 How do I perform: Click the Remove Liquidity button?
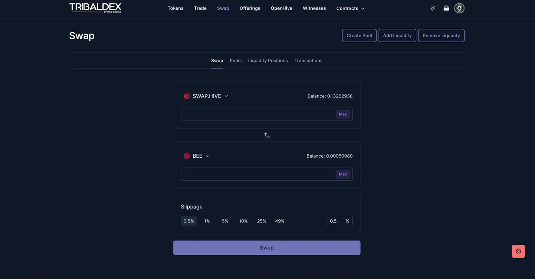(x=441, y=36)
